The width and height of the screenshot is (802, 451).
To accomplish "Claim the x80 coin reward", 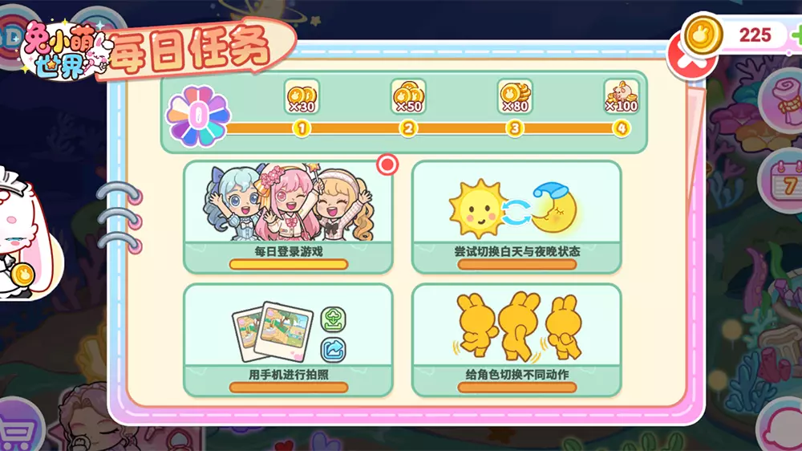I will pos(515,97).
